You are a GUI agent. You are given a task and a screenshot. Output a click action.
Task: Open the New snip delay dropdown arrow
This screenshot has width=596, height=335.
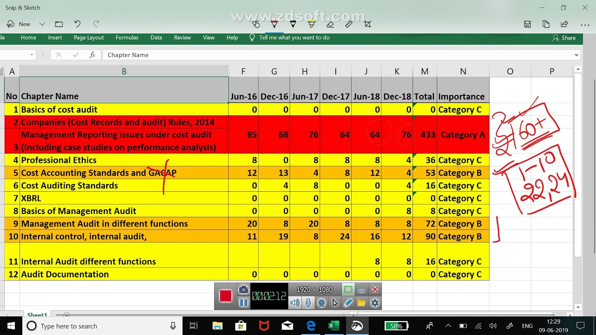(42, 24)
